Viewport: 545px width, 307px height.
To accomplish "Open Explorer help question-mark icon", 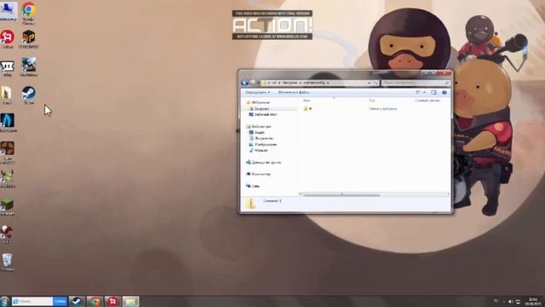I will [x=445, y=92].
